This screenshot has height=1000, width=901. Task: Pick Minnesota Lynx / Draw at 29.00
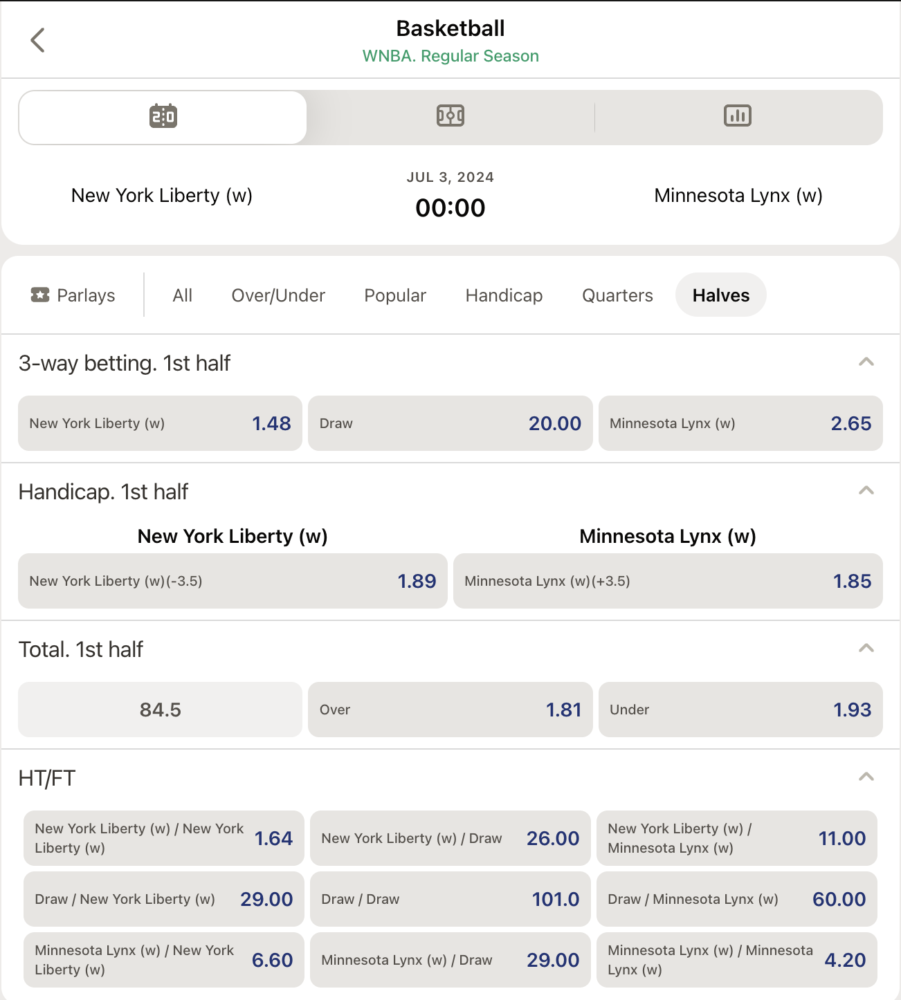[450, 960]
